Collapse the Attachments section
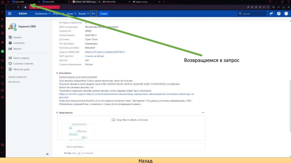 (x=57, y=112)
